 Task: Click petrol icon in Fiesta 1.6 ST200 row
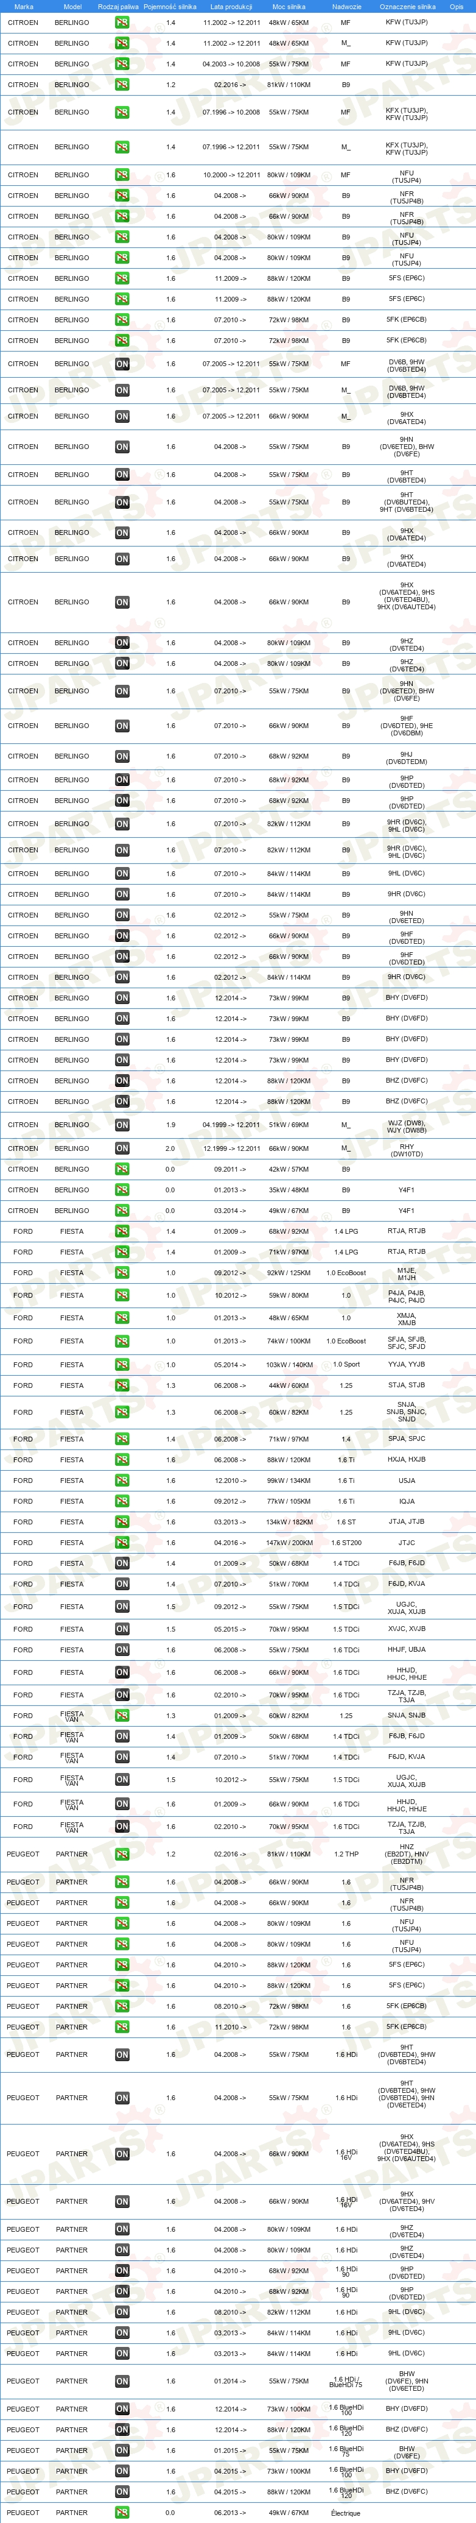click(x=122, y=1543)
